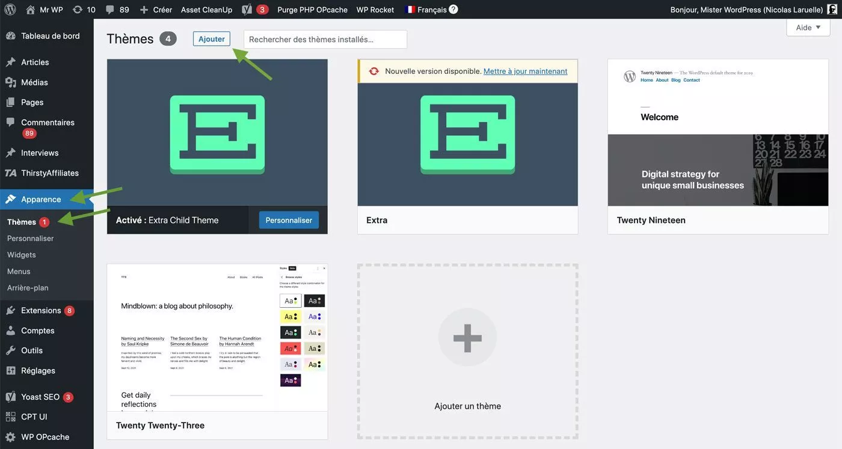Viewport: 842px width, 449px height.
Task: Open the updates icon showing 10
Action: pos(78,10)
